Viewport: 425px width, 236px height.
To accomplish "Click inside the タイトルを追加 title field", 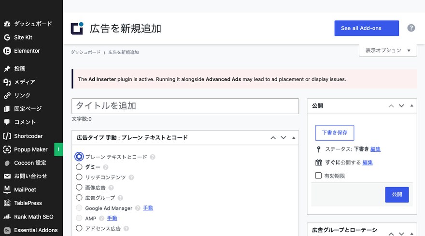I will pos(185,106).
